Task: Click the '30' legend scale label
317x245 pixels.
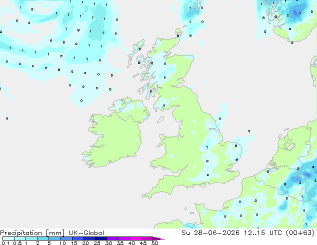Action: 108,243
